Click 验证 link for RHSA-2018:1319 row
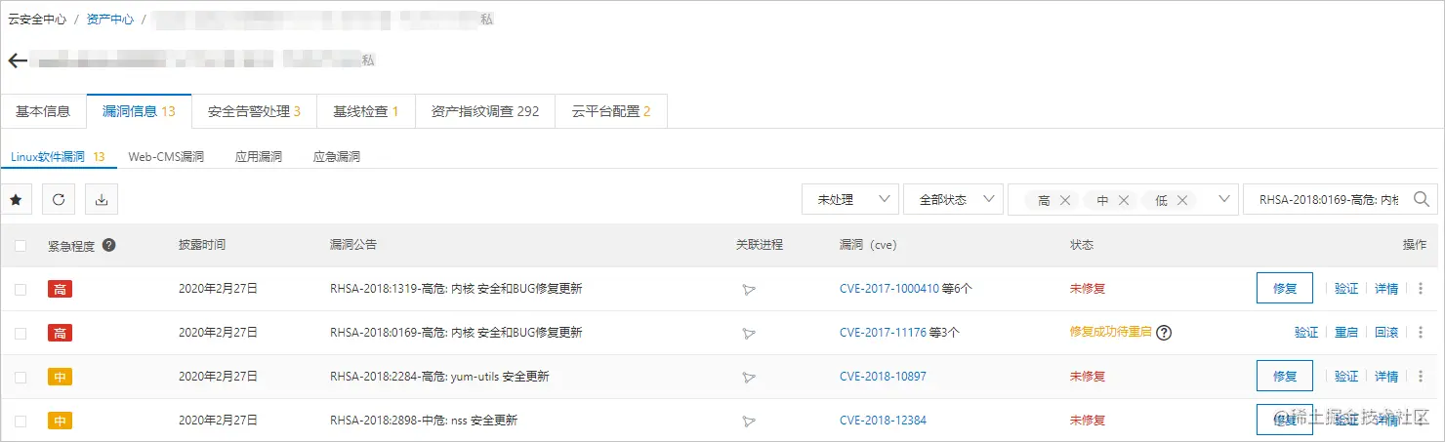 coord(1346,289)
